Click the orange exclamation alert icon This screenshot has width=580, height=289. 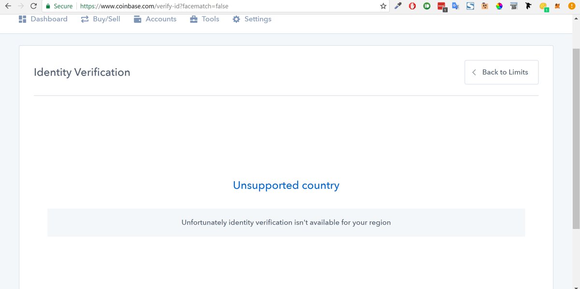click(572, 6)
